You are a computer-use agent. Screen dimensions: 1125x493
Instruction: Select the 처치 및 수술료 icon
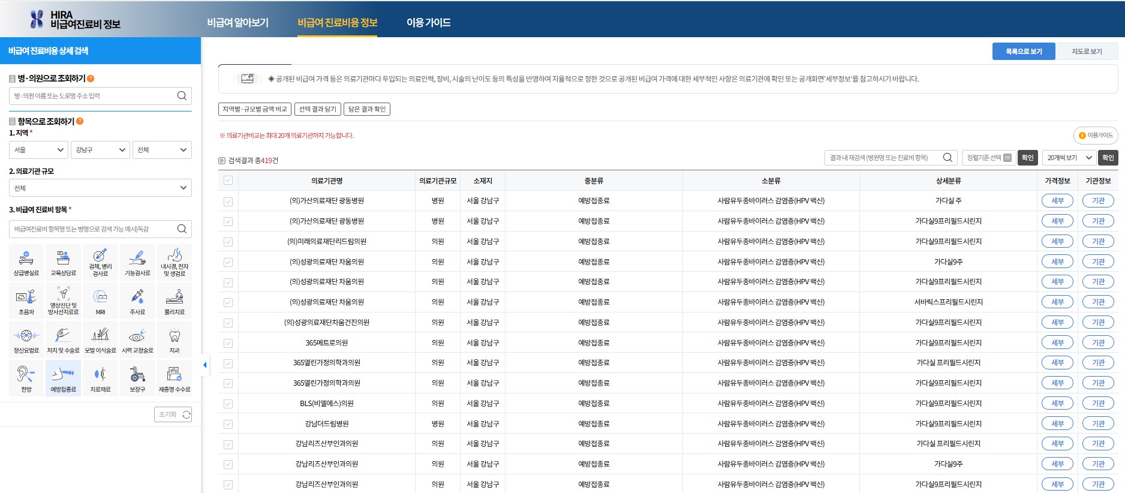(63, 339)
